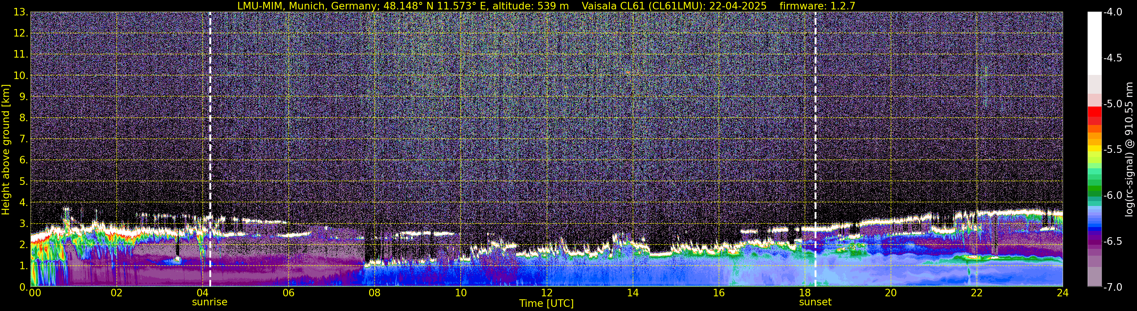This screenshot has width=1137, height=311.
Task: Click the '2.' height tick label
Action: [24, 244]
